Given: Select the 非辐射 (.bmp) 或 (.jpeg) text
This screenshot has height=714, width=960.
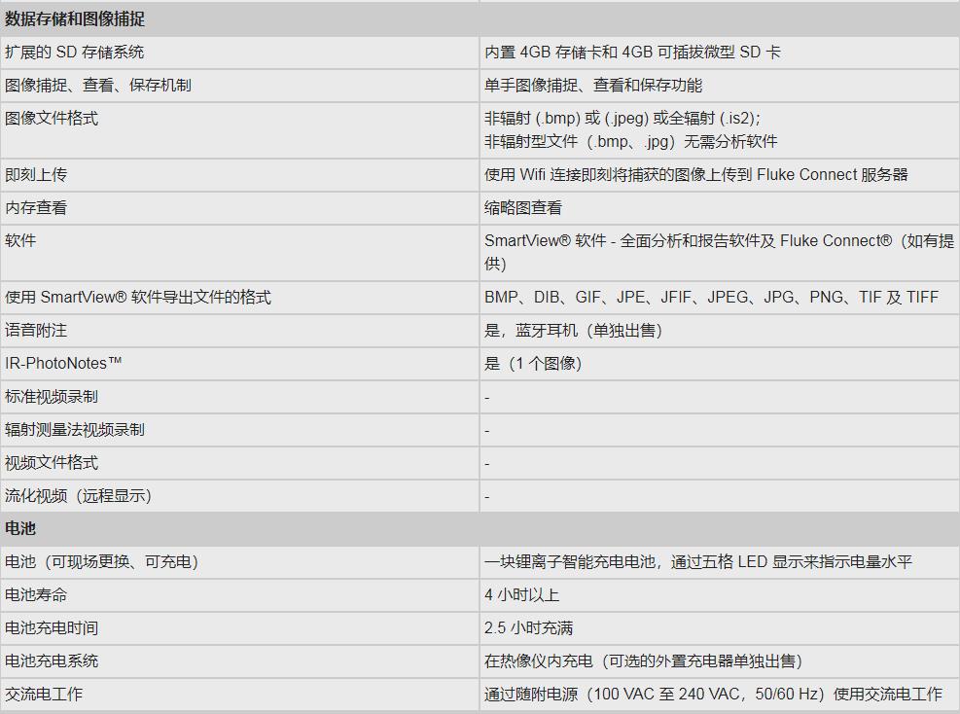Looking at the screenshot, I should tap(622, 119).
